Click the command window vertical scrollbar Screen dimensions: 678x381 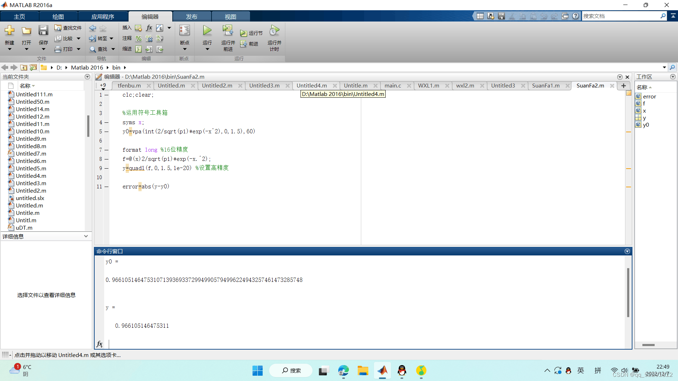628,293
